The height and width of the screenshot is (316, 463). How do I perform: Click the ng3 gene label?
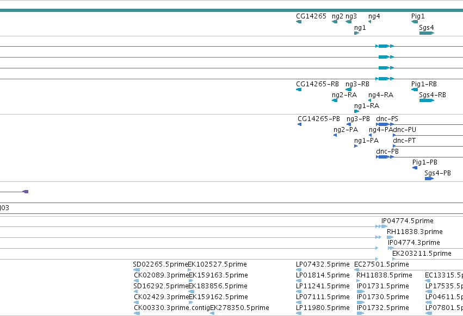(351, 16)
